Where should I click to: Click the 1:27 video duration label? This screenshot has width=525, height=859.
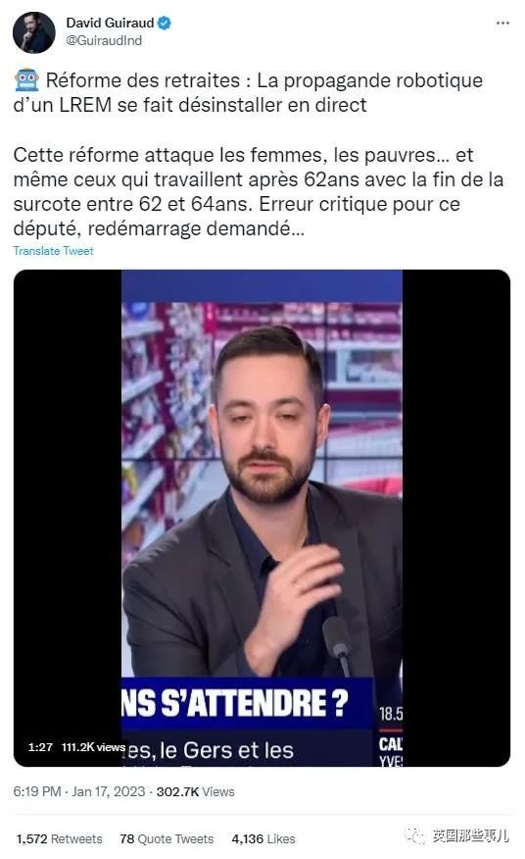40,747
